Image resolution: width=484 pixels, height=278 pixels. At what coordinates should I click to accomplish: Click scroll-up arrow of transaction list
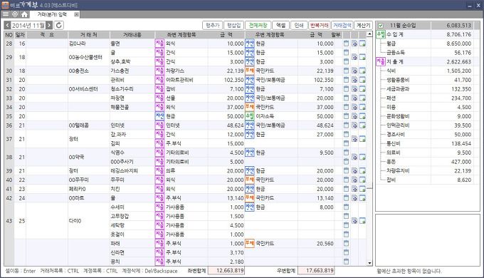pos(369,34)
